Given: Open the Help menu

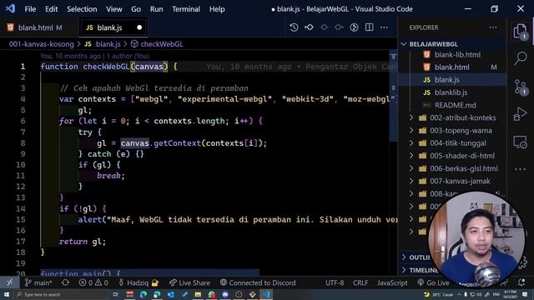Looking at the screenshot, I should [217, 9].
